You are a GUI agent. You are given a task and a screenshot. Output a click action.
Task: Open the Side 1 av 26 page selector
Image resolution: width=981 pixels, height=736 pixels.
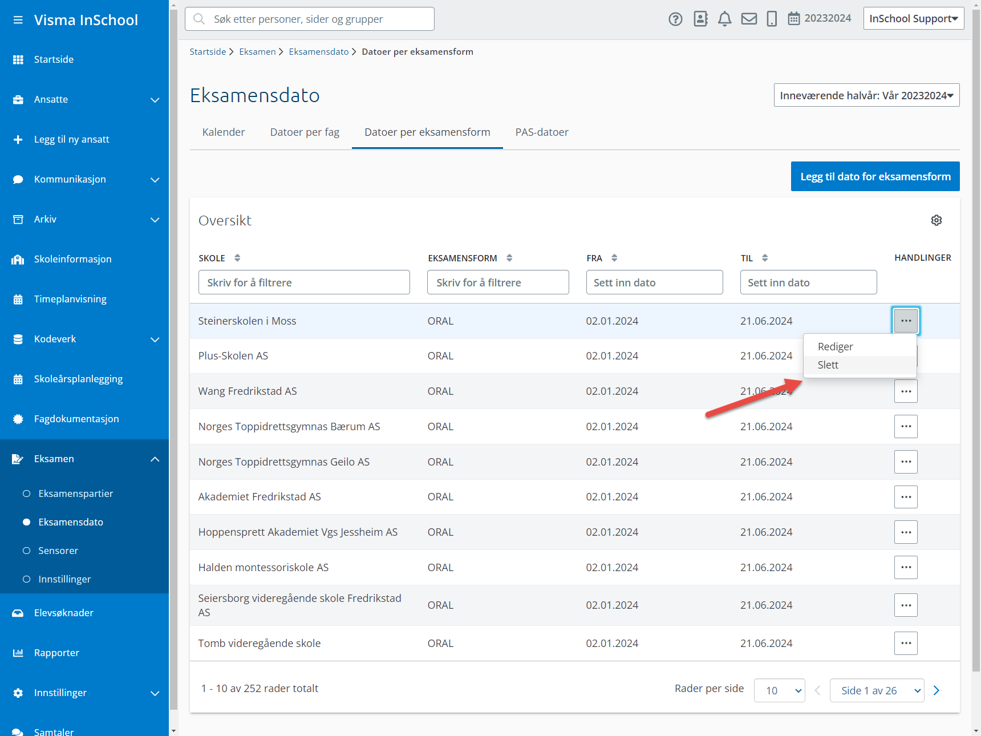point(877,690)
